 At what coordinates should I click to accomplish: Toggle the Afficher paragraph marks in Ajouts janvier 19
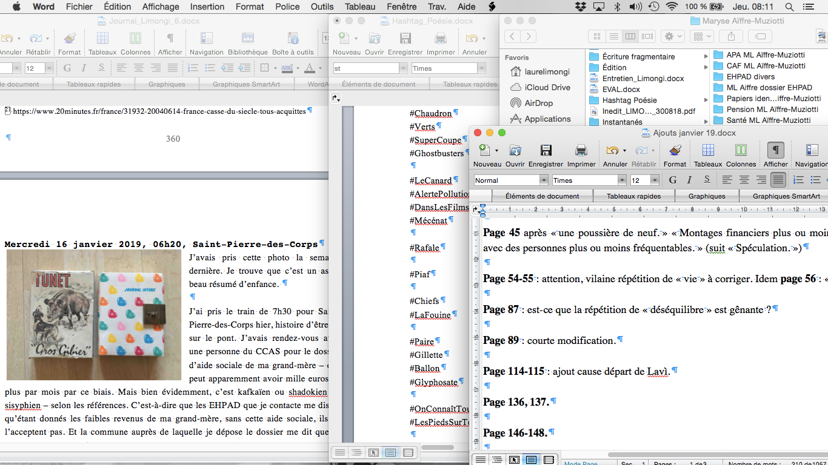[775, 151]
